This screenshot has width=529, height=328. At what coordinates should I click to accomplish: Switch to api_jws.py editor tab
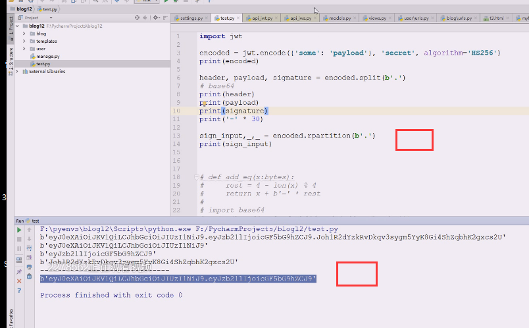(301, 18)
